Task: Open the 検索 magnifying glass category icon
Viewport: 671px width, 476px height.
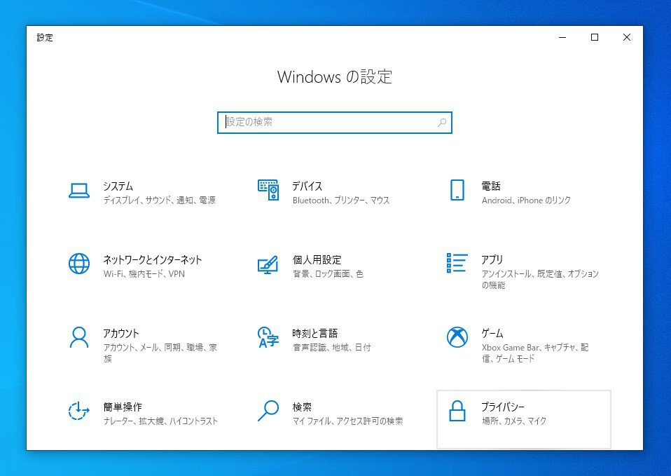Action: click(x=268, y=410)
